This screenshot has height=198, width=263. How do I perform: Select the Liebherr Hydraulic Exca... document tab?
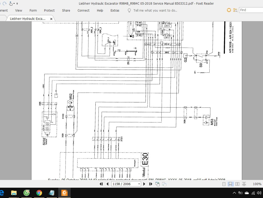(x=28, y=19)
